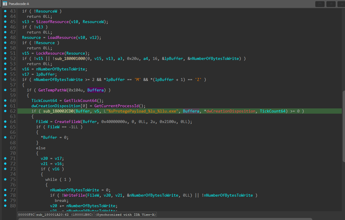Click the vertical scrollbar thumb
This screenshot has height=220, width=345.
[344, 126]
